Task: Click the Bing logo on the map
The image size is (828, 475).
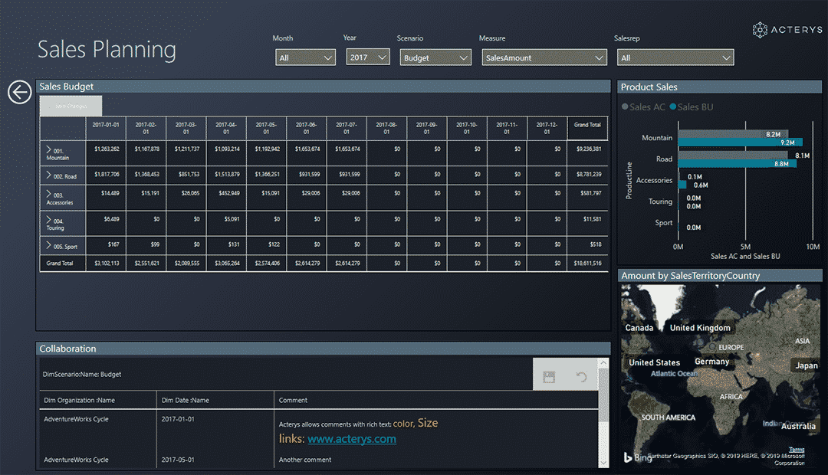Action: pos(627,457)
